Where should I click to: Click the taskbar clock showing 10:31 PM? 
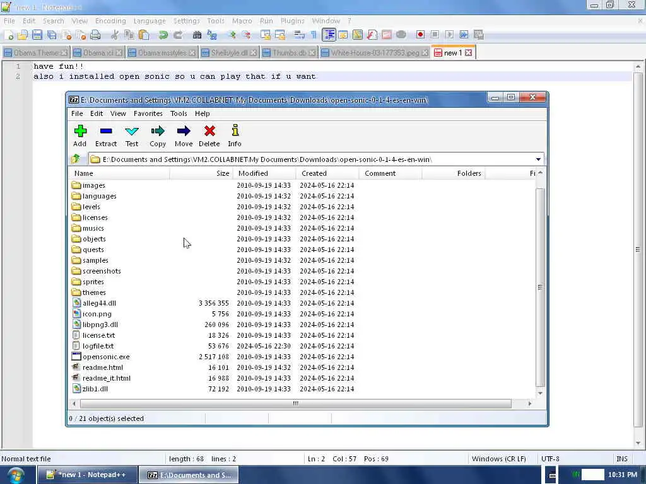[x=623, y=475]
